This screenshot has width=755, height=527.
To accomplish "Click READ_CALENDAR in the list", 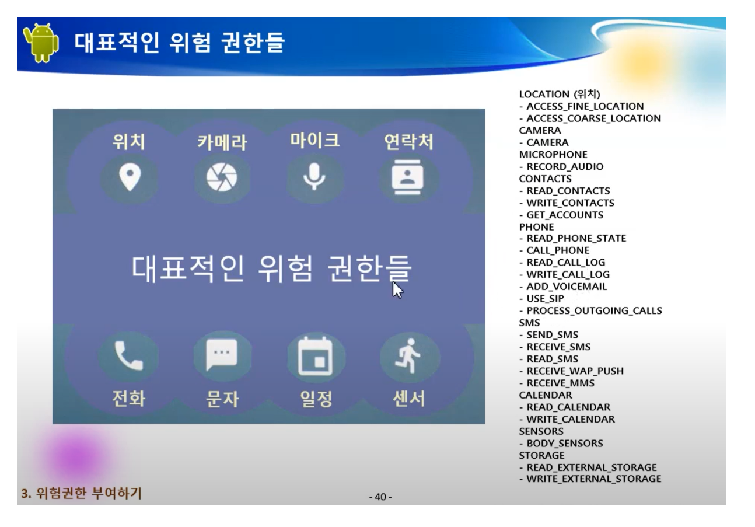I will pyautogui.click(x=568, y=407).
